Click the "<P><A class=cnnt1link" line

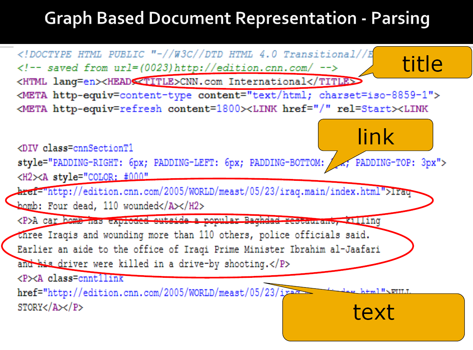(x=70, y=279)
